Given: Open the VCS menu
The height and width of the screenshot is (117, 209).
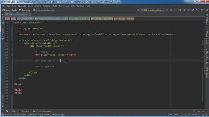Looking at the screenshot, I should coord(72,6).
